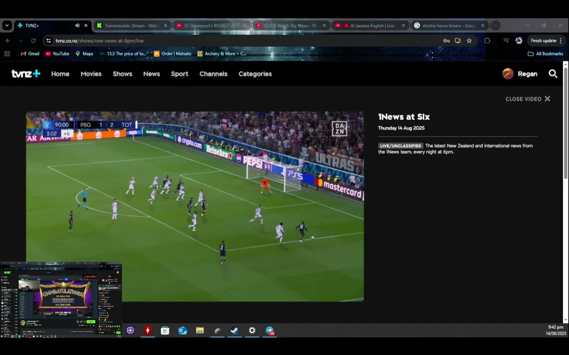The image size is (569, 355).
Task: Bookmark this page with the star icon
Action: 469,40
